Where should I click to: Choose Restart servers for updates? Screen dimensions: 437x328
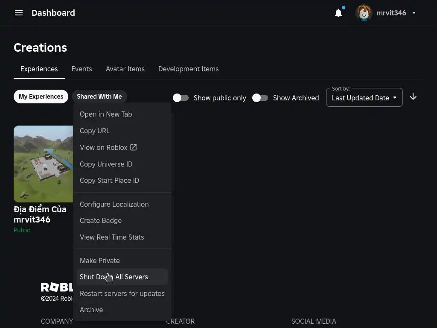[x=122, y=293]
